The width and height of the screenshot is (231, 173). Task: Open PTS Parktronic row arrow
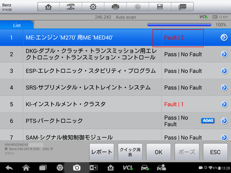224,121
